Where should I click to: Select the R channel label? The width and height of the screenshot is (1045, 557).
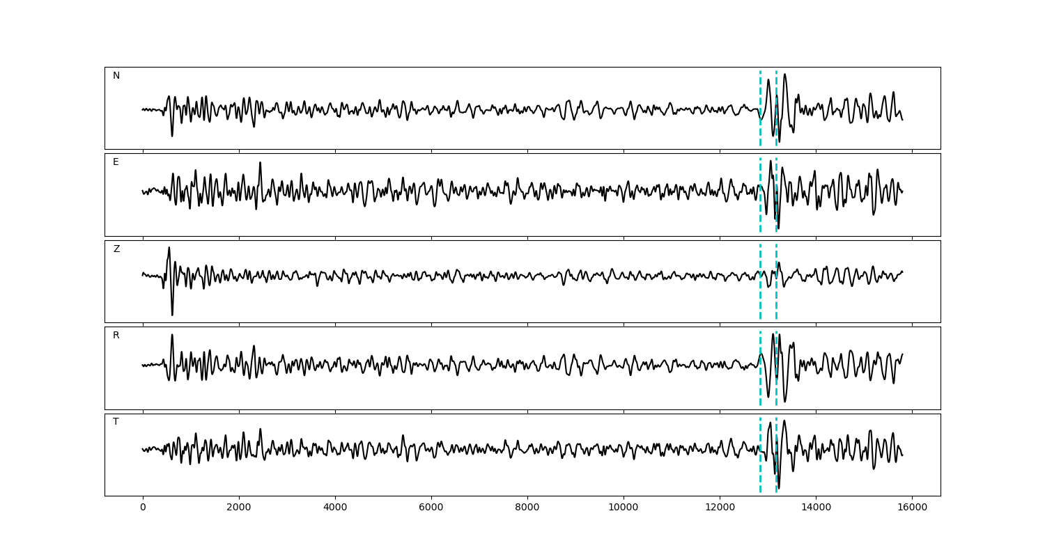(116, 336)
